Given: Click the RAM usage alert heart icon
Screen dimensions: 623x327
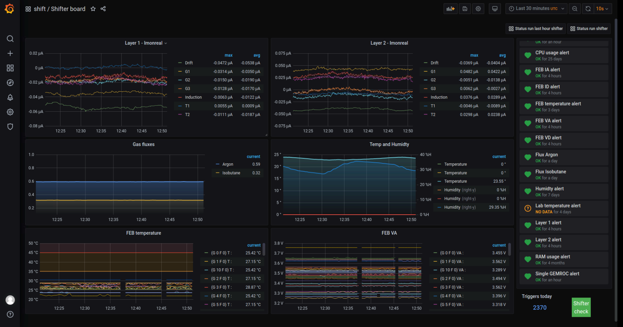Looking at the screenshot, I should (x=528, y=259).
